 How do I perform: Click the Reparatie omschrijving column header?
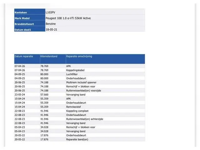coord(105,59)
